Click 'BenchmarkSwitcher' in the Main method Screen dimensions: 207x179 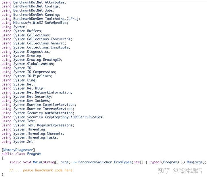tap(95, 162)
